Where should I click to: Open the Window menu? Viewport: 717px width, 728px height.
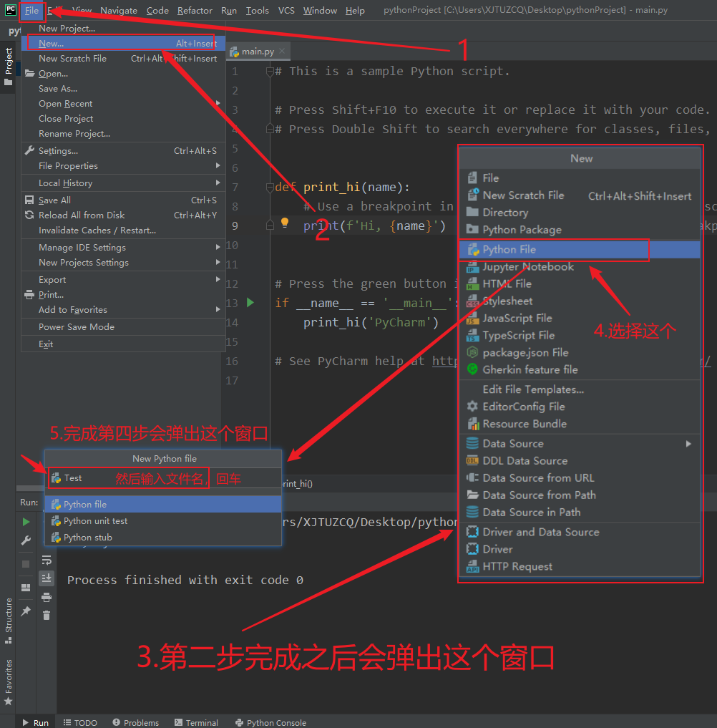point(320,10)
